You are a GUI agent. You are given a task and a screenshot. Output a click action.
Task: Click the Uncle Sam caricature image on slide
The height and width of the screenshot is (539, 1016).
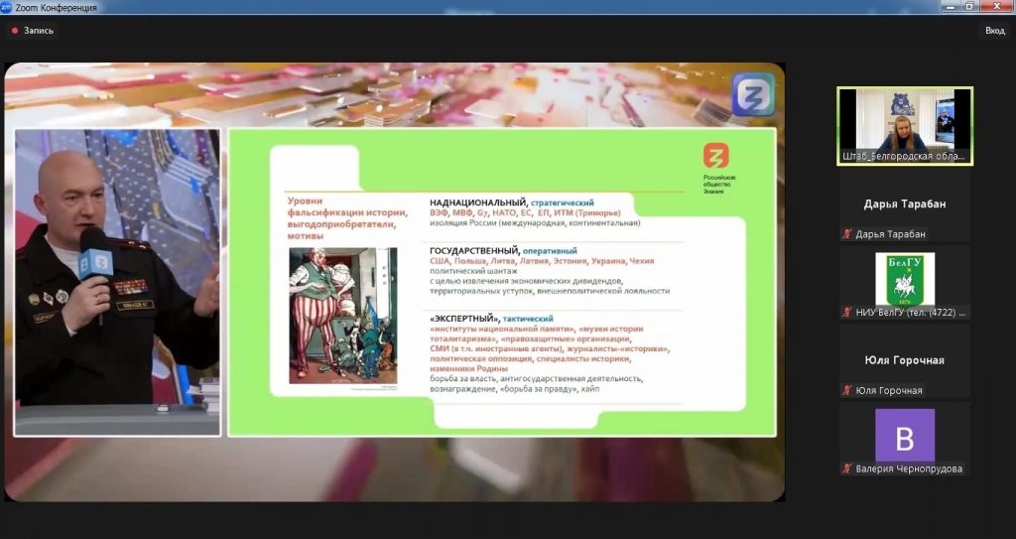pos(342,316)
